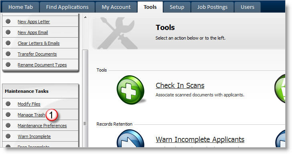292x154 pixels.
Task: Select the Tools tab
Action: point(150,7)
